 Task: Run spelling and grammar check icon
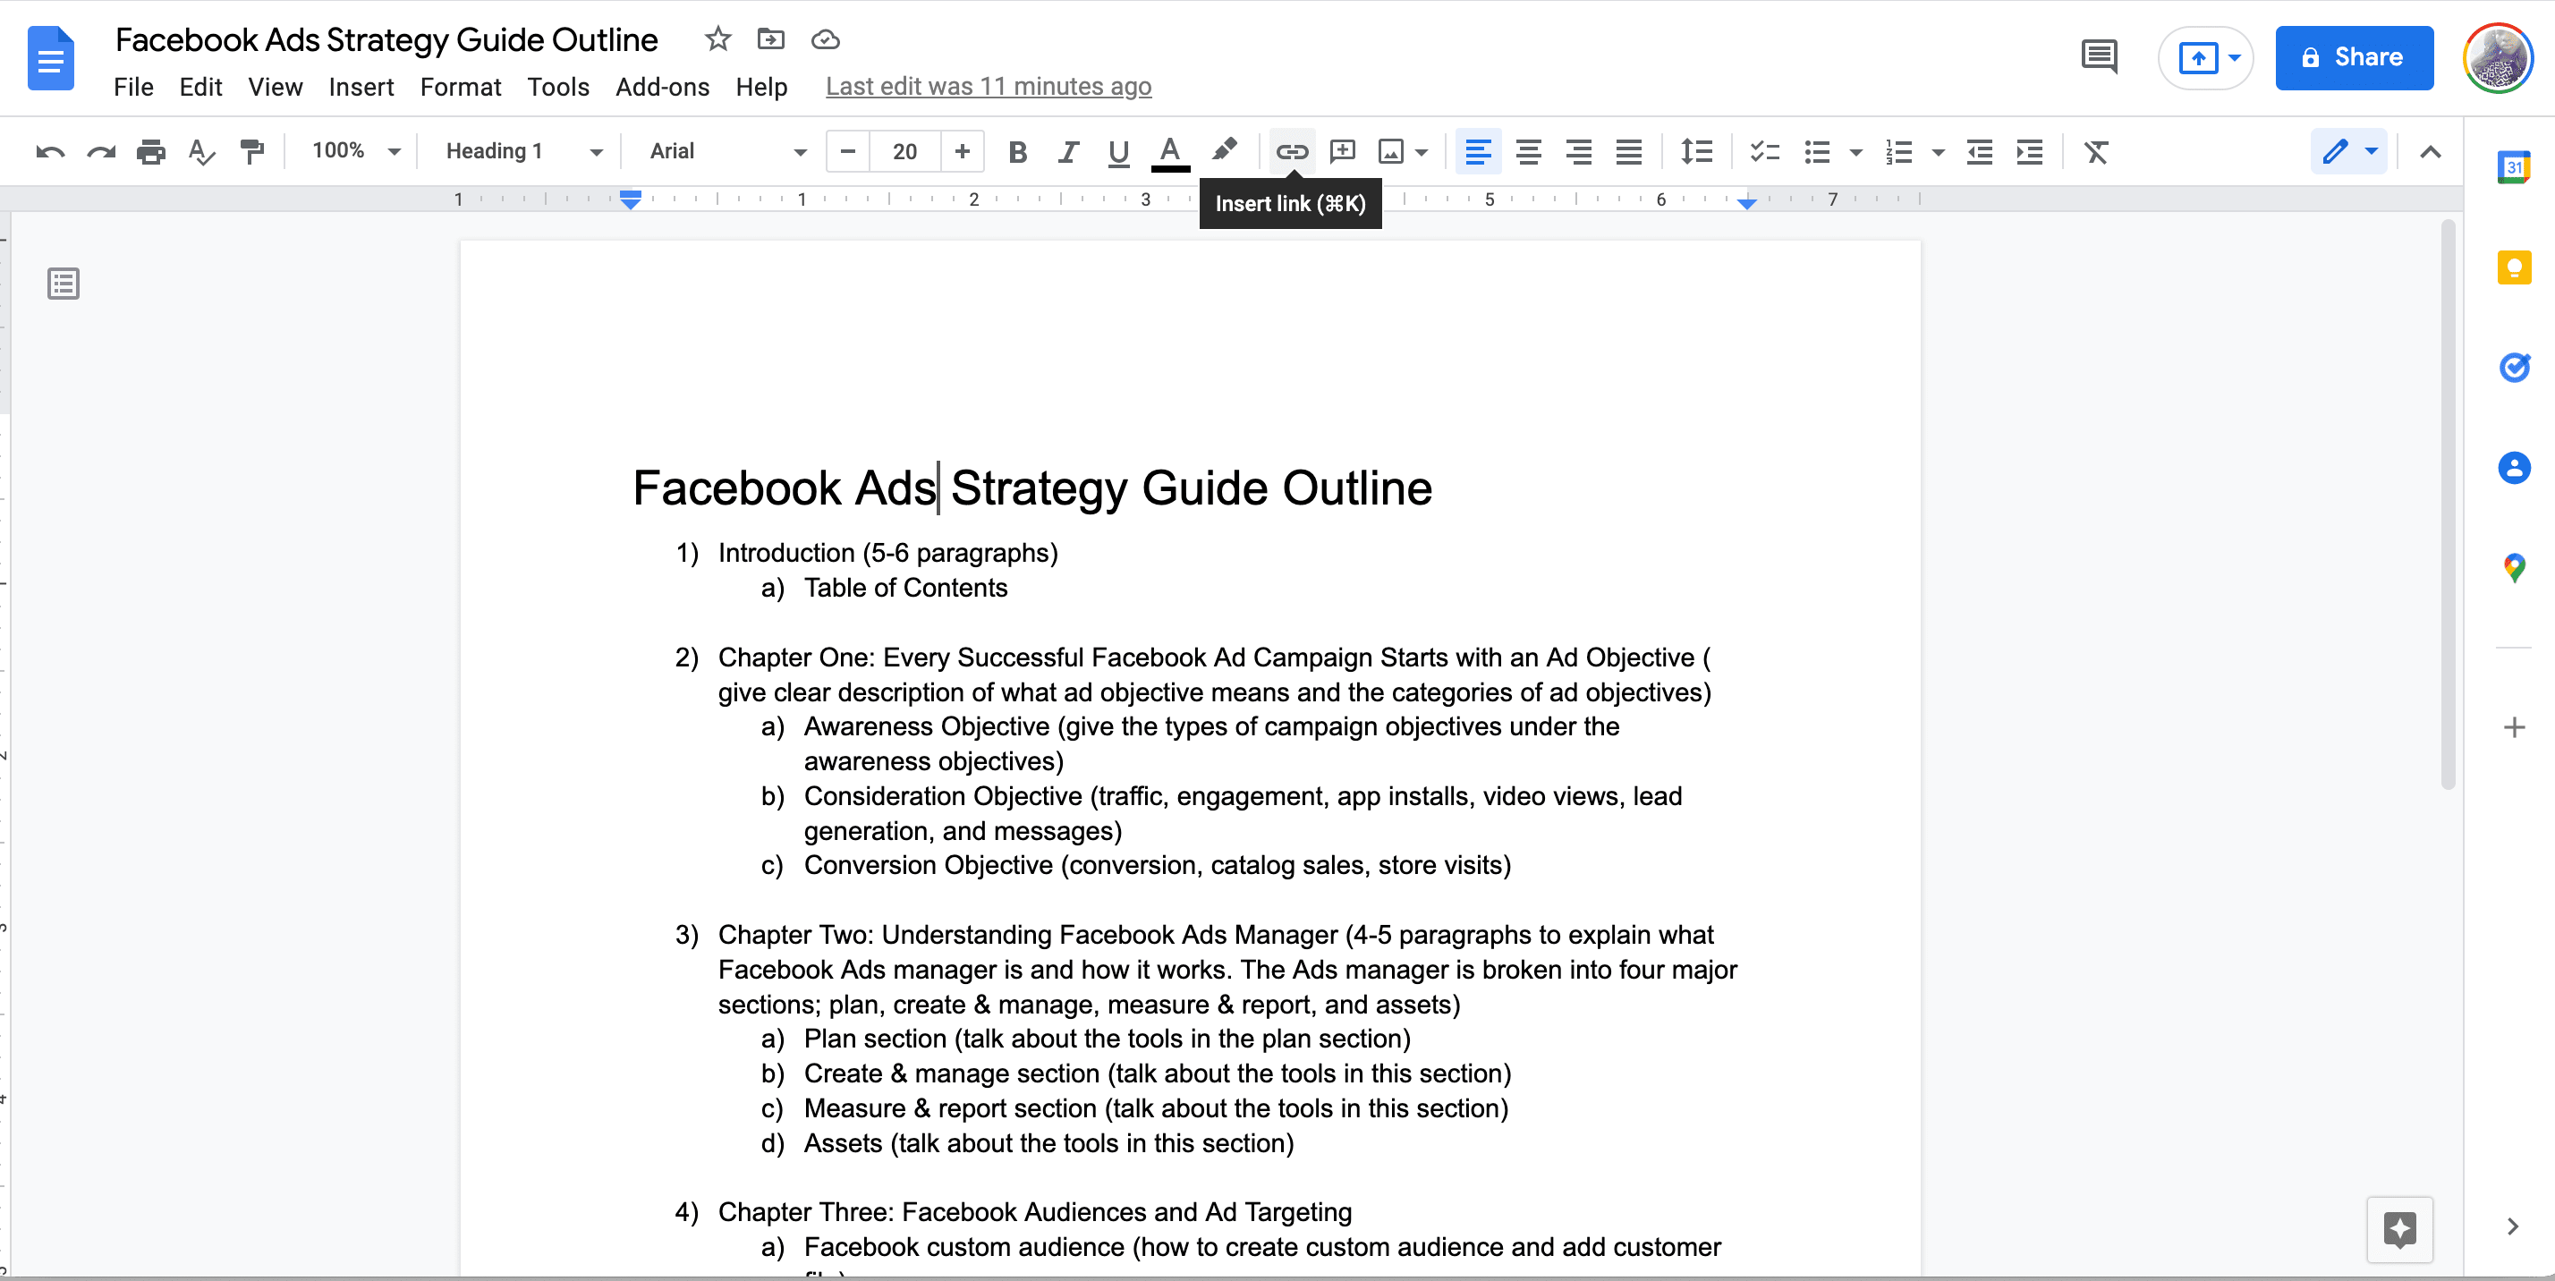[x=201, y=152]
